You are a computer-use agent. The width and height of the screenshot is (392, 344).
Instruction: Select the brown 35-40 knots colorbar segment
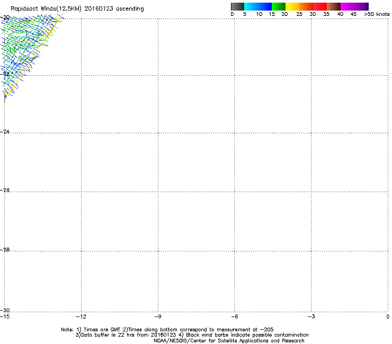[x=334, y=6]
